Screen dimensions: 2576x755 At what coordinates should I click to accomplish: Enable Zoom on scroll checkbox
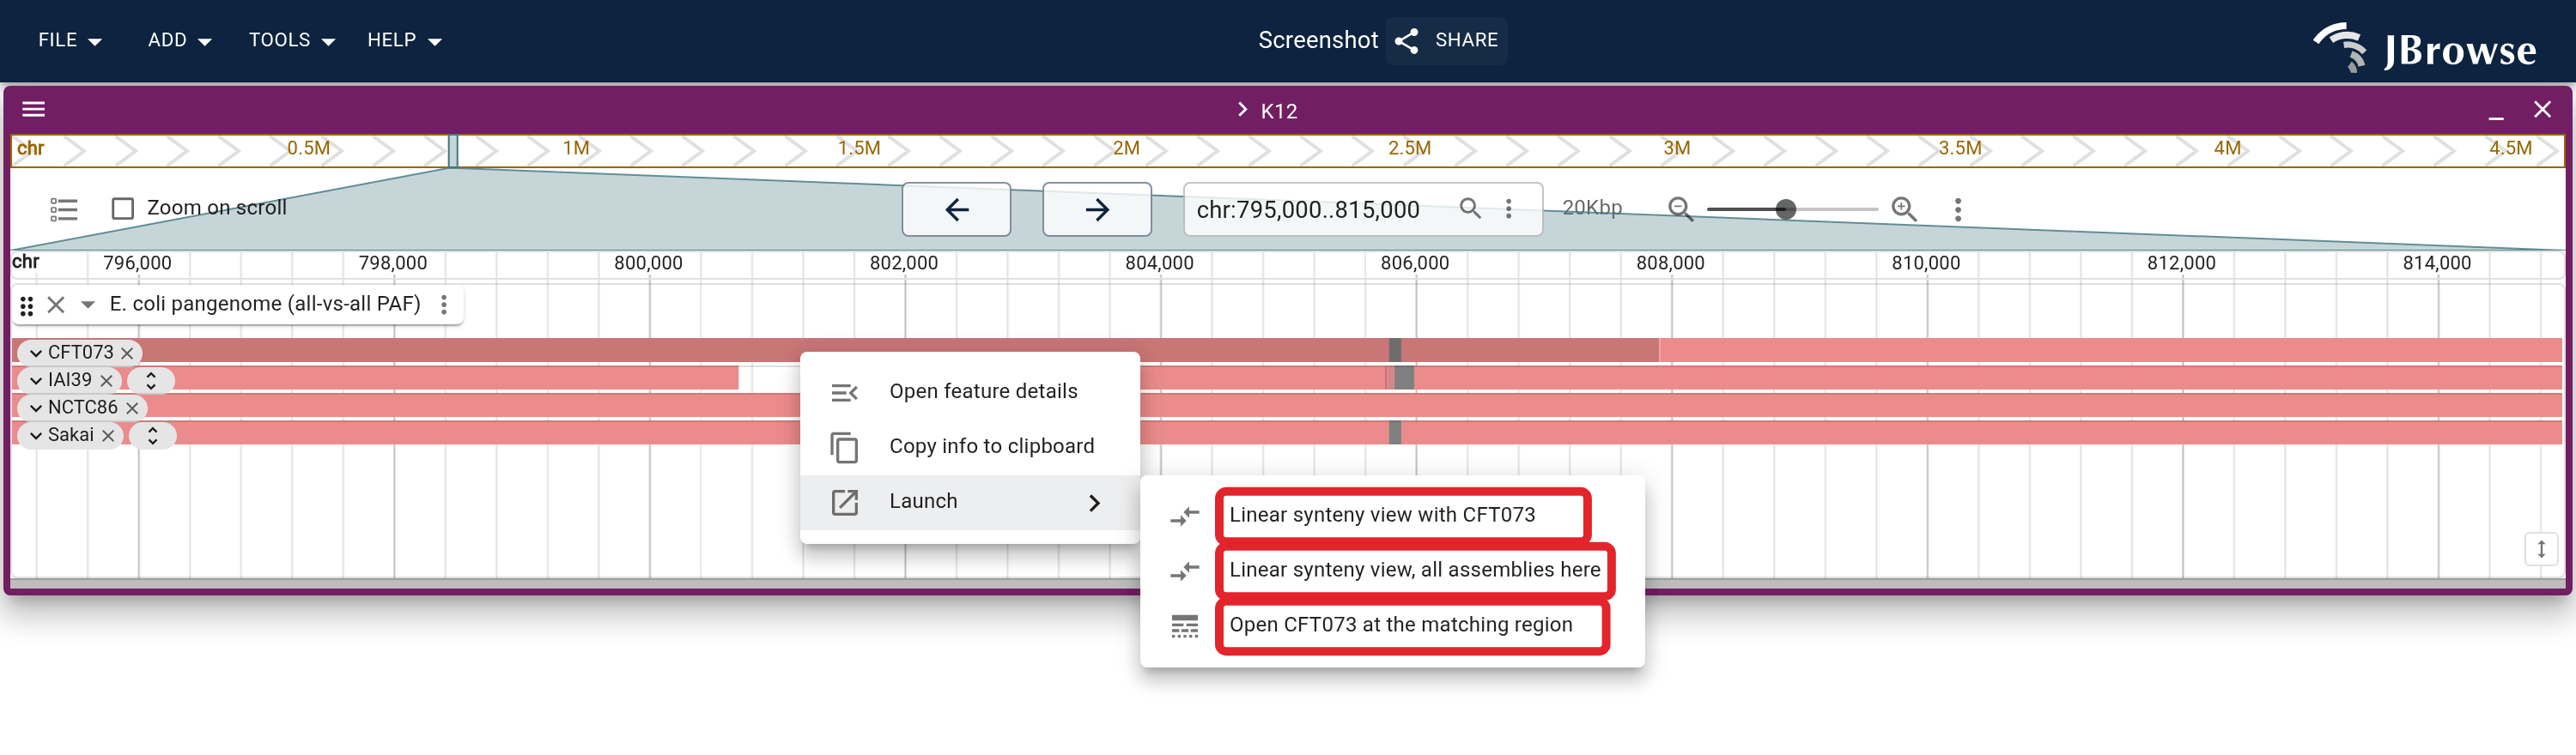pos(123,208)
